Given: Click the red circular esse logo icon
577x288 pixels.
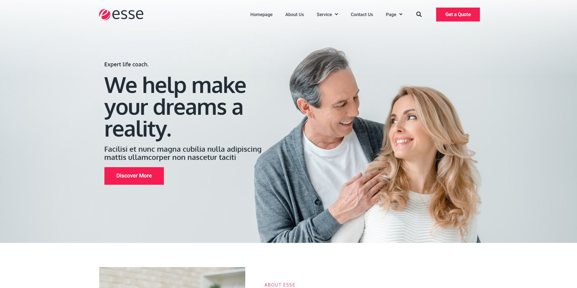Looking at the screenshot, I should [x=105, y=15].
